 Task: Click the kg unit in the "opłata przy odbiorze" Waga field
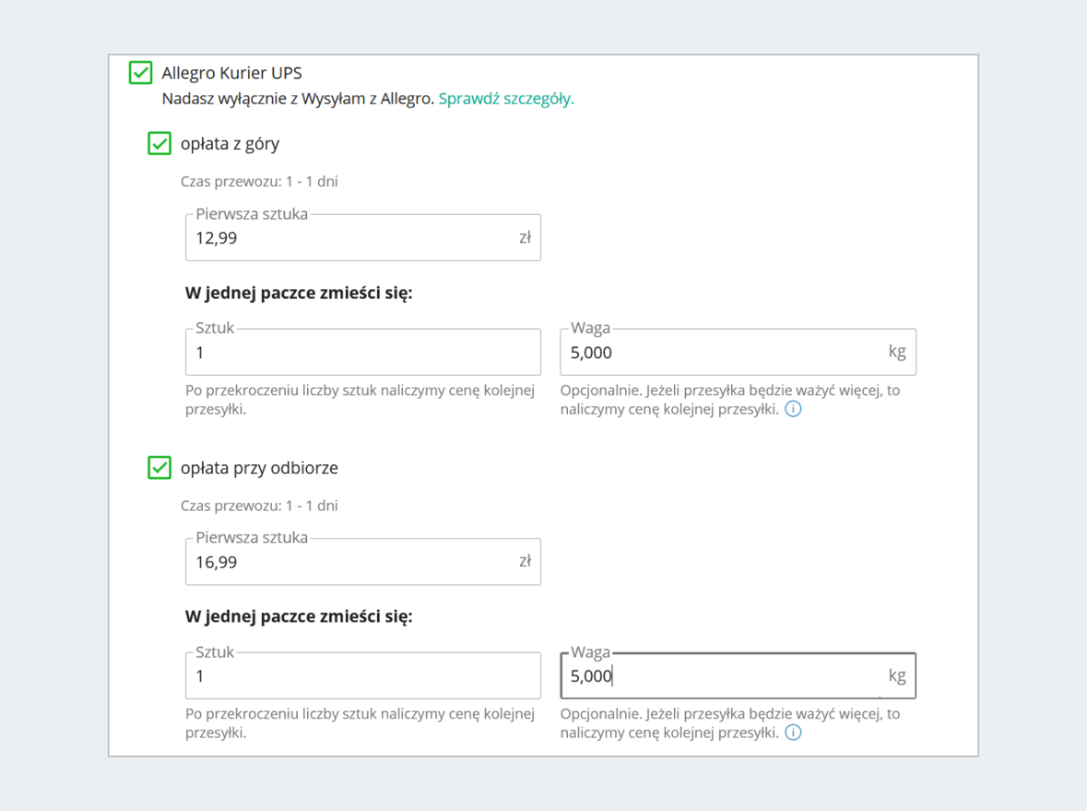(897, 676)
